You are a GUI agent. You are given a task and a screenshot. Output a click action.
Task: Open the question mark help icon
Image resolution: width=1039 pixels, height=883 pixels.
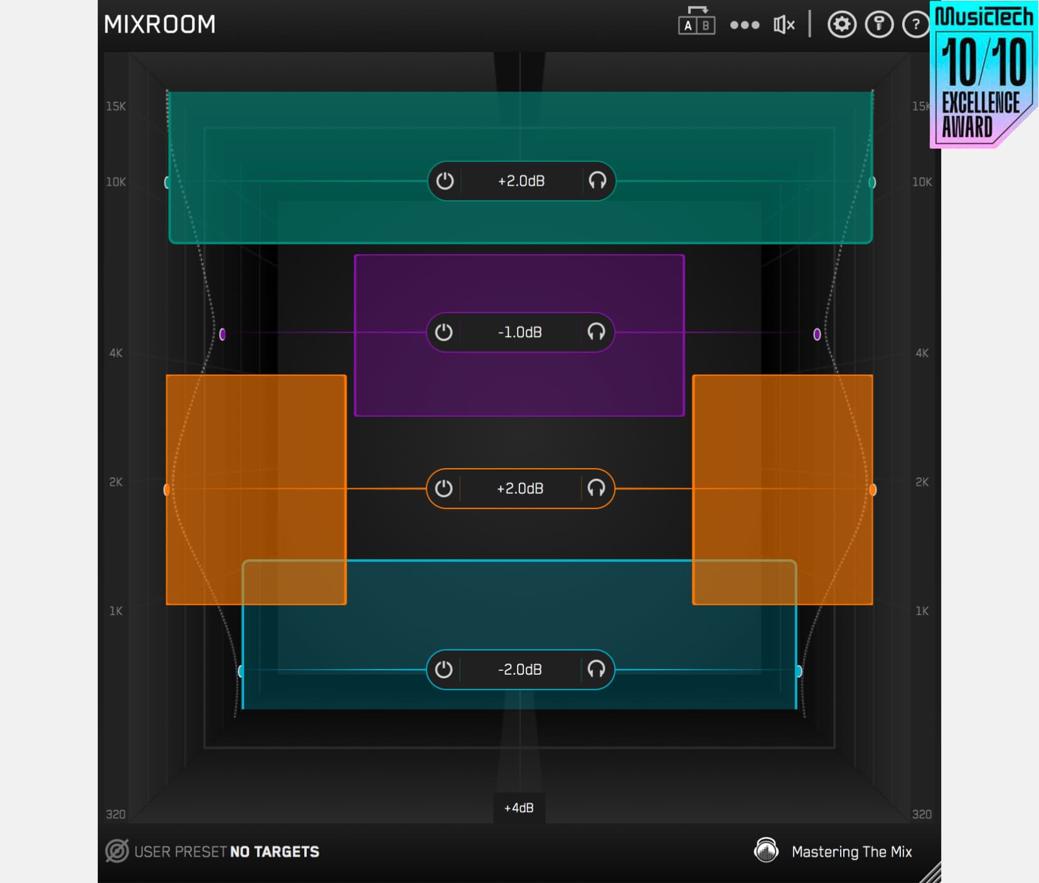click(915, 25)
